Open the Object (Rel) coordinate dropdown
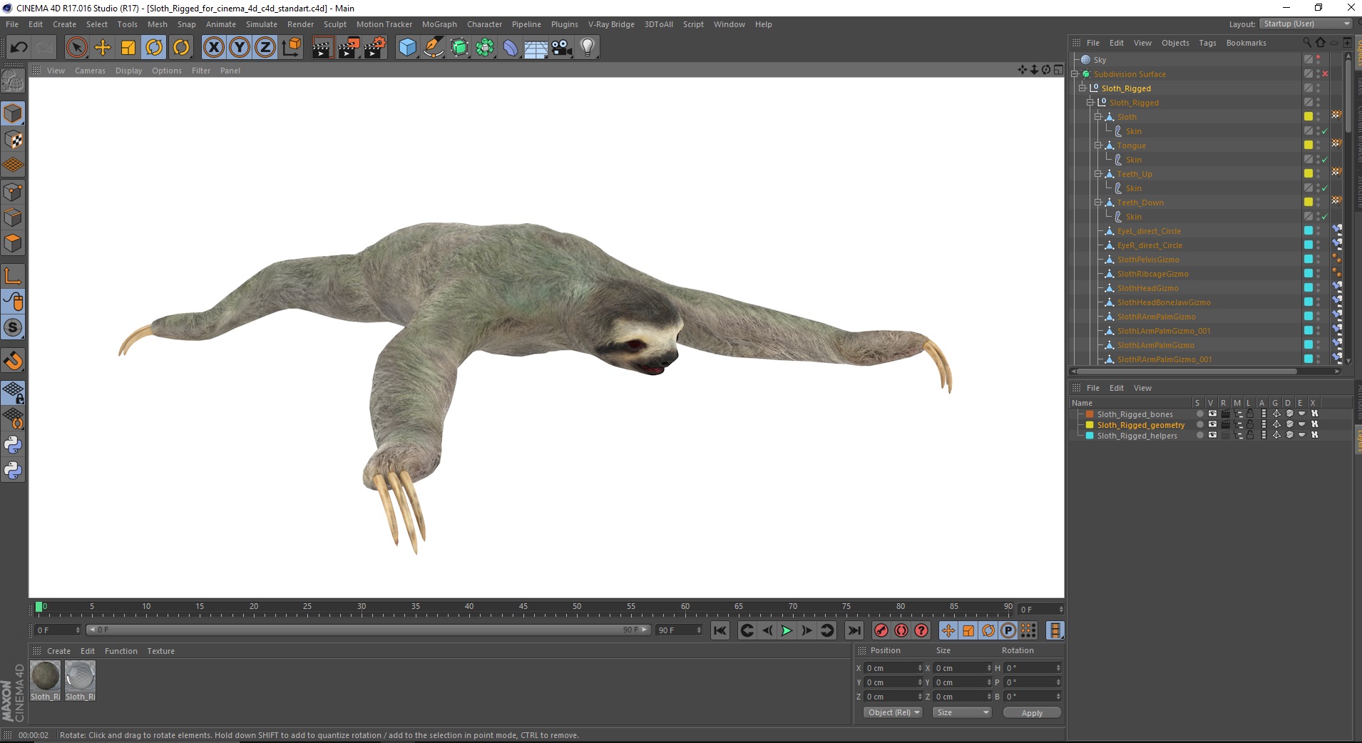This screenshot has width=1362, height=743. [x=894, y=712]
